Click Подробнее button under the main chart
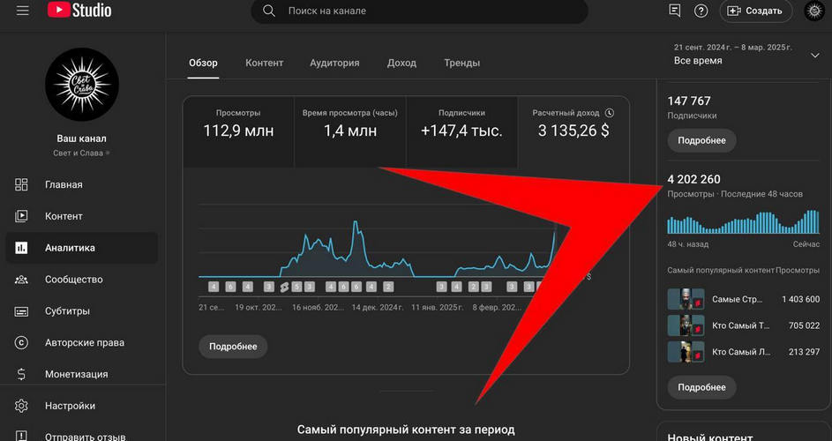 [x=233, y=347]
